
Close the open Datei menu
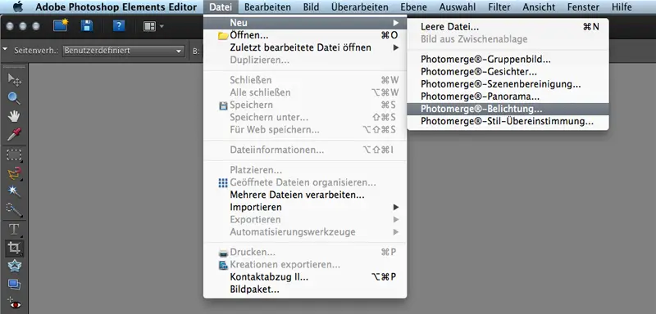click(x=221, y=7)
